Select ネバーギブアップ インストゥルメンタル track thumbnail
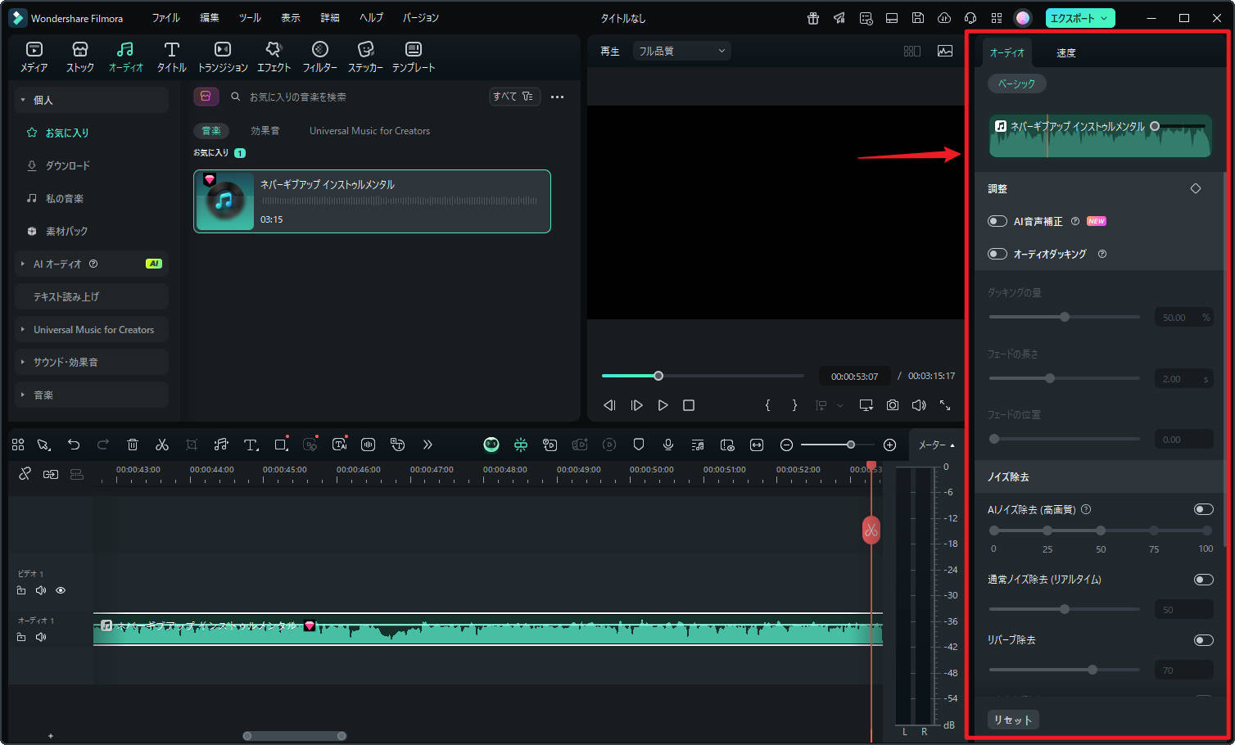 point(225,201)
